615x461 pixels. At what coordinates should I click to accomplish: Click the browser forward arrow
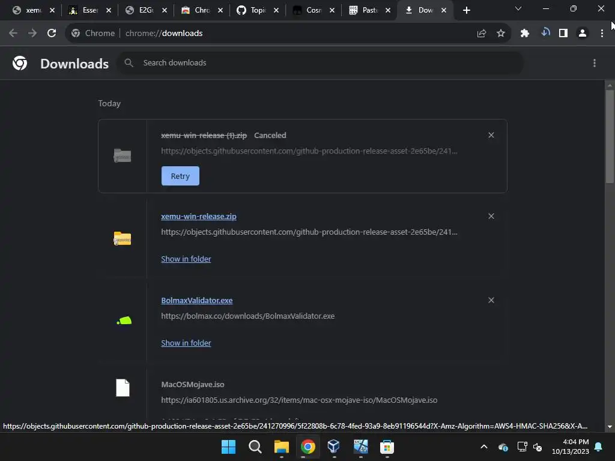tap(32, 34)
